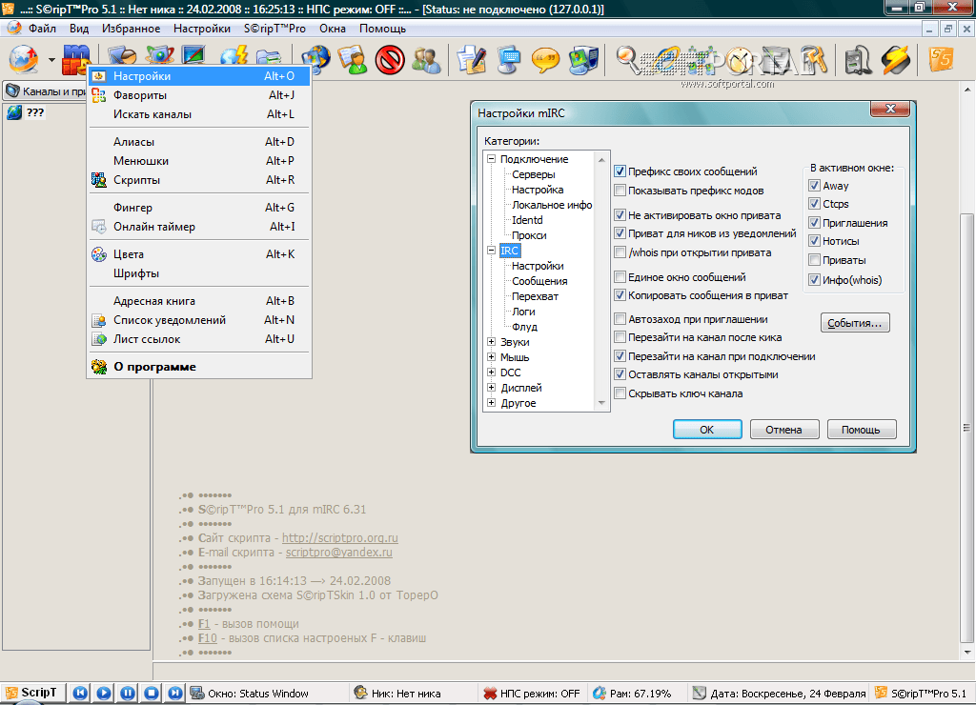Click Отмена button in dialog
Screen dimensions: 976x705
(783, 430)
